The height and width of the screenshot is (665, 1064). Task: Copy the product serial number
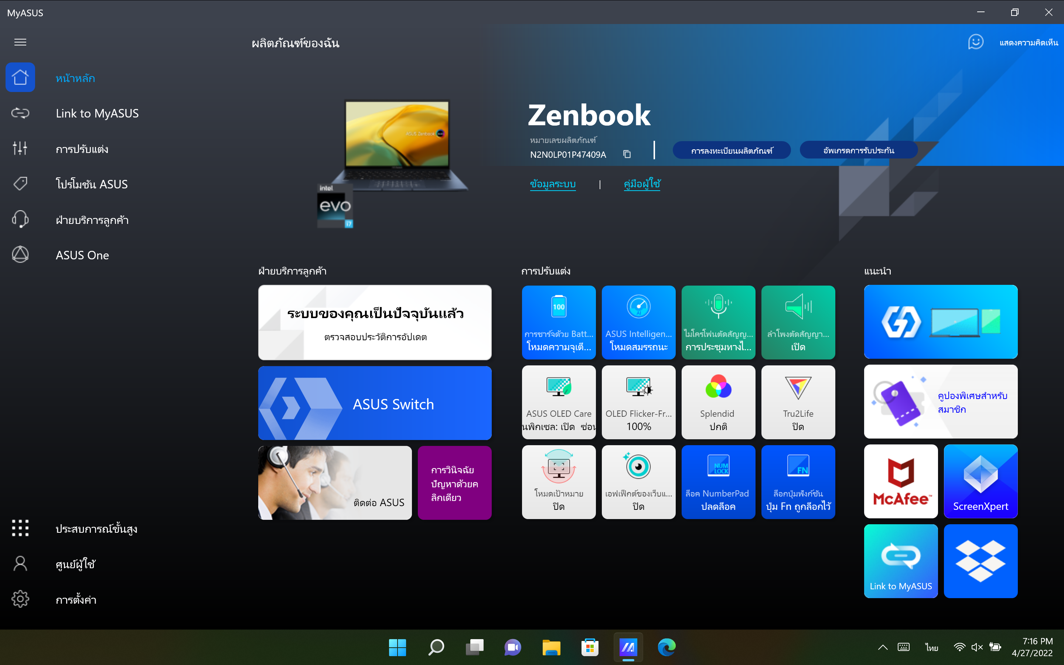(627, 154)
